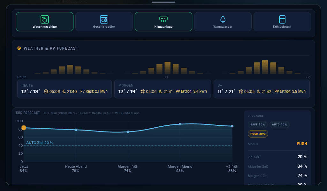The image size is (327, 191).
Task: Click the orange Jetzt point on SoC chart
Action: pos(24,128)
